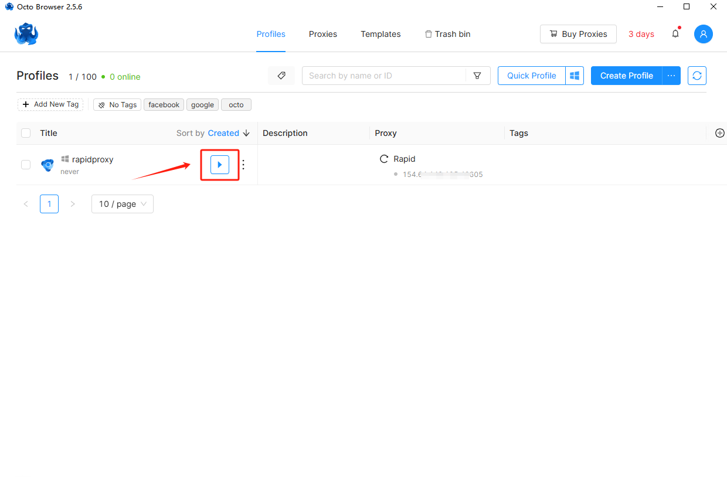Click the 3 days subscription notice

click(641, 34)
